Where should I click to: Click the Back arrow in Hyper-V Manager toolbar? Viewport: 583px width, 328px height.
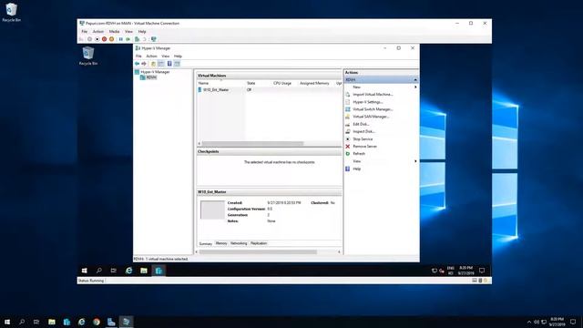tap(138, 64)
